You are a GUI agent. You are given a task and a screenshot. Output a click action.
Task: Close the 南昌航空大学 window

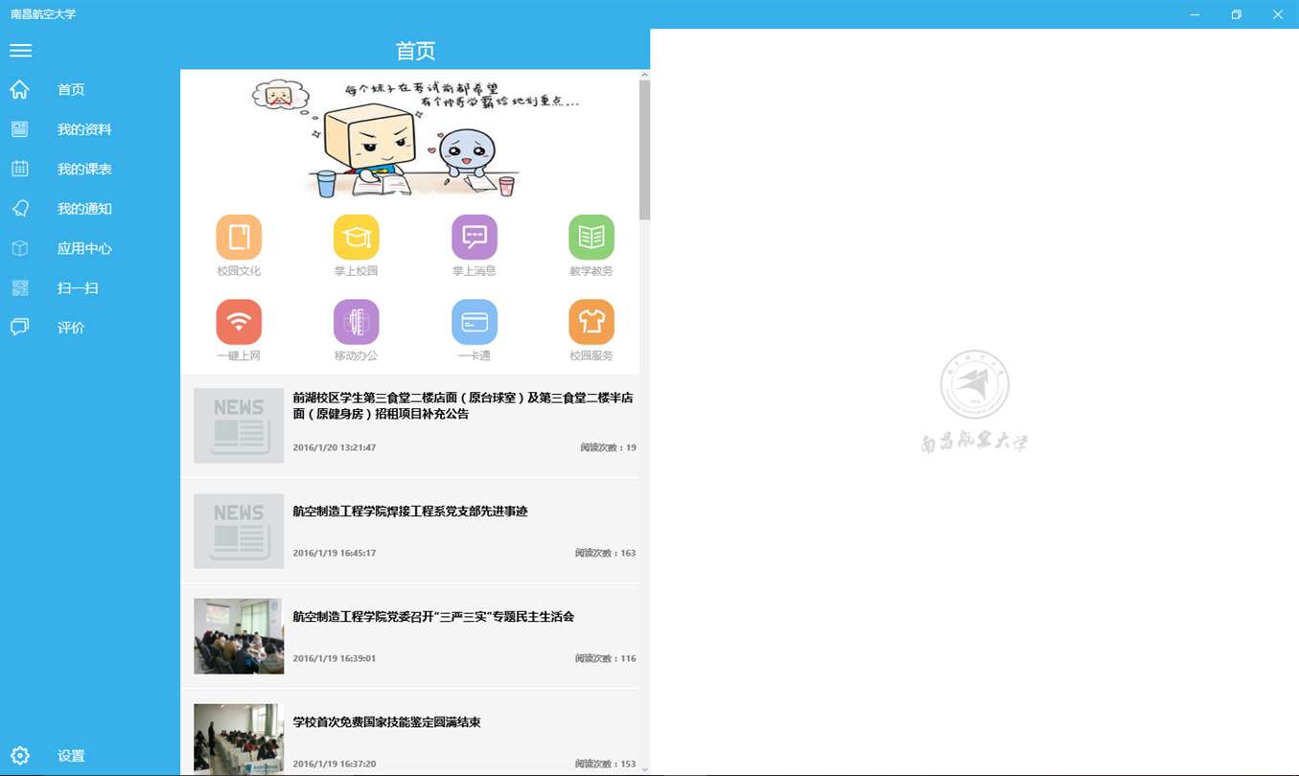click(1278, 14)
